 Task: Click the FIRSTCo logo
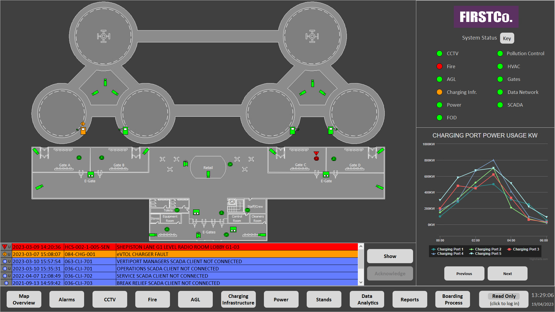pos(486,16)
